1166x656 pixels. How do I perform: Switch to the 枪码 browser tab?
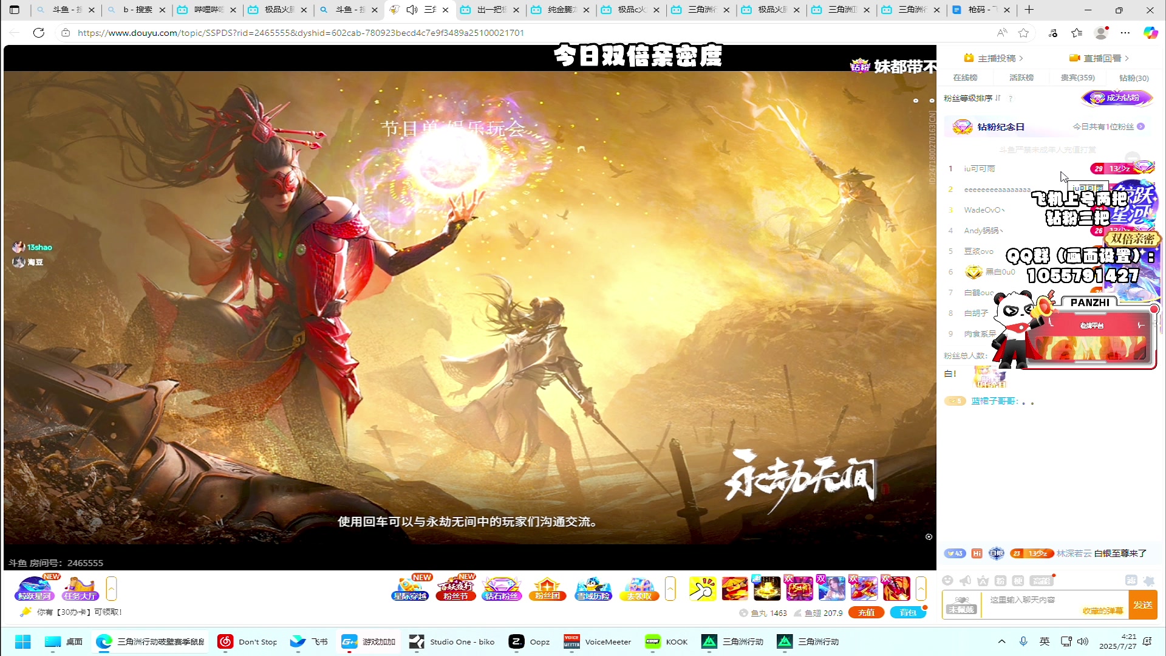tap(983, 10)
